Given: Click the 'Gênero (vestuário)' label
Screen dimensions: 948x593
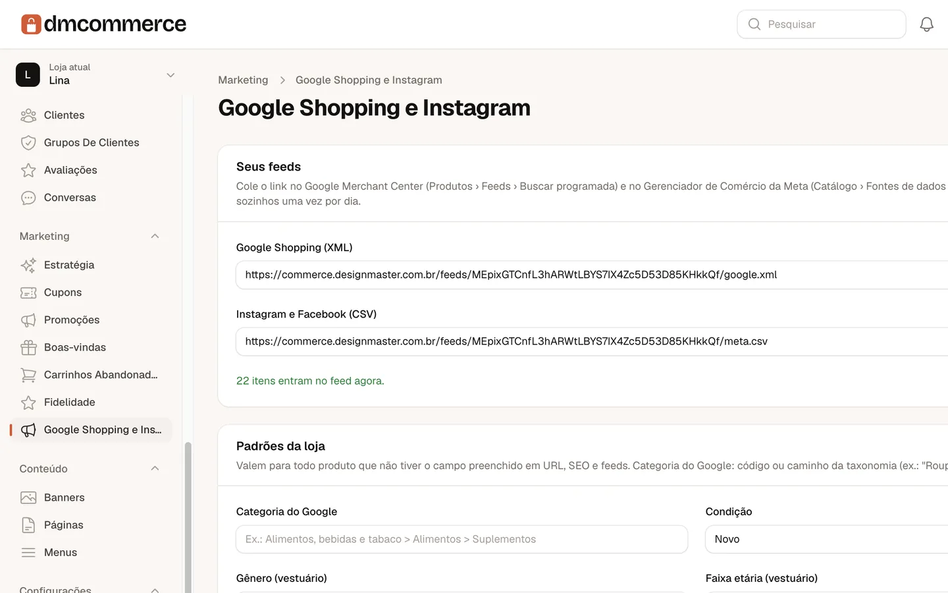Looking at the screenshot, I should coord(282,579).
